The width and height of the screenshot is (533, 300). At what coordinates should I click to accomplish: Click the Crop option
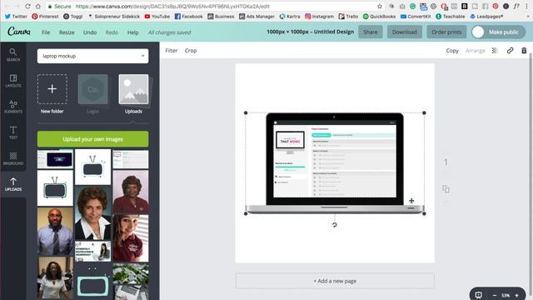coord(191,50)
